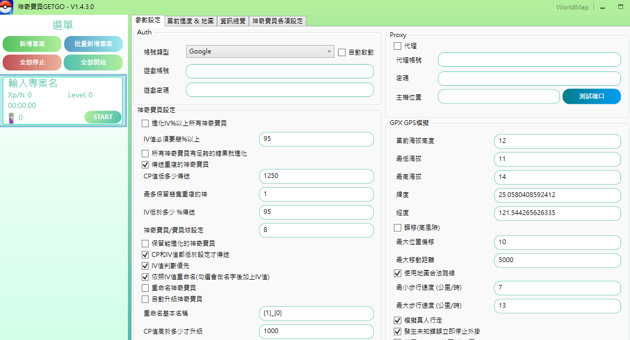
Task: Click the 測試端口 test port button
Action: tap(591, 96)
